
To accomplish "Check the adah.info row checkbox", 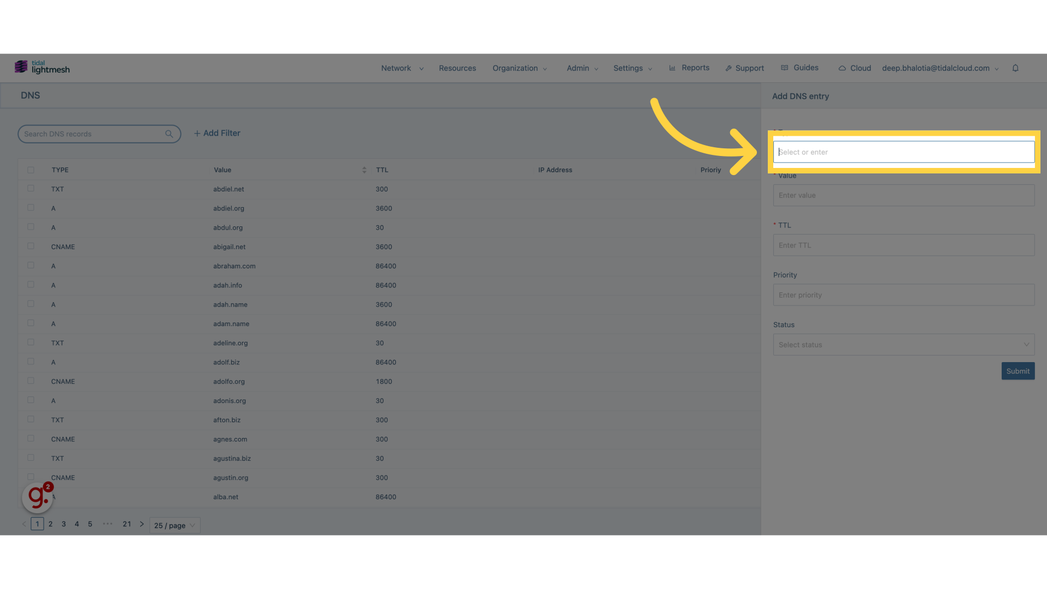I will [x=31, y=285].
